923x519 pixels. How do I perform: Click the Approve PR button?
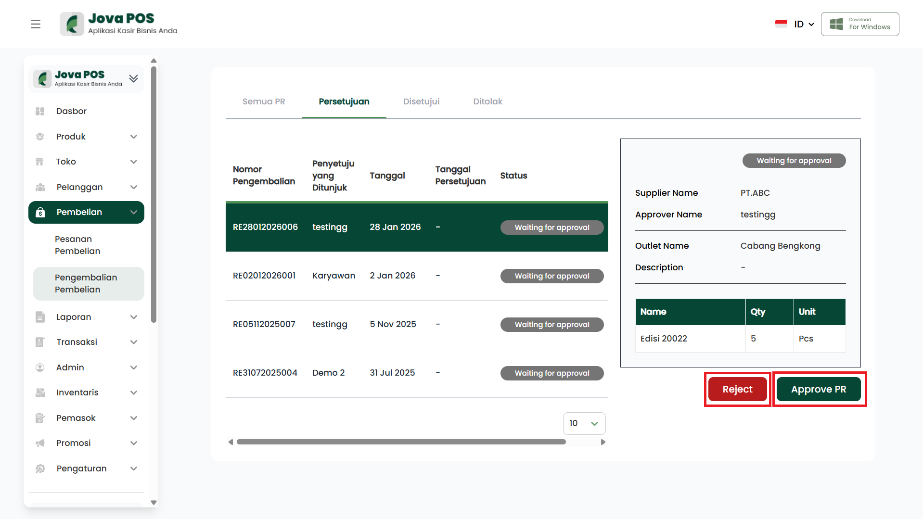(x=818, y=389)
